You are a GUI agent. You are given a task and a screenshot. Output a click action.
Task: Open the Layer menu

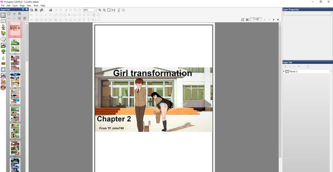tap(15, 5)
